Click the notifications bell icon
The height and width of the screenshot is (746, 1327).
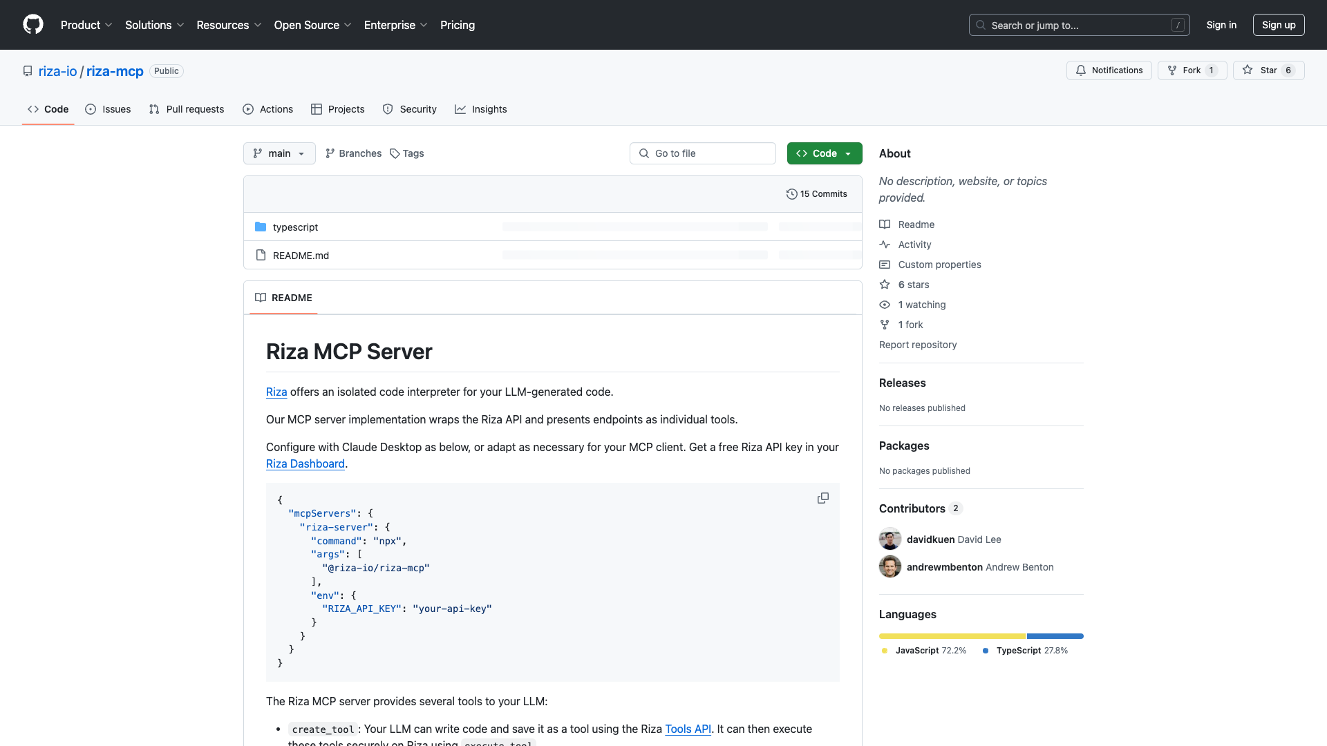1081,70
